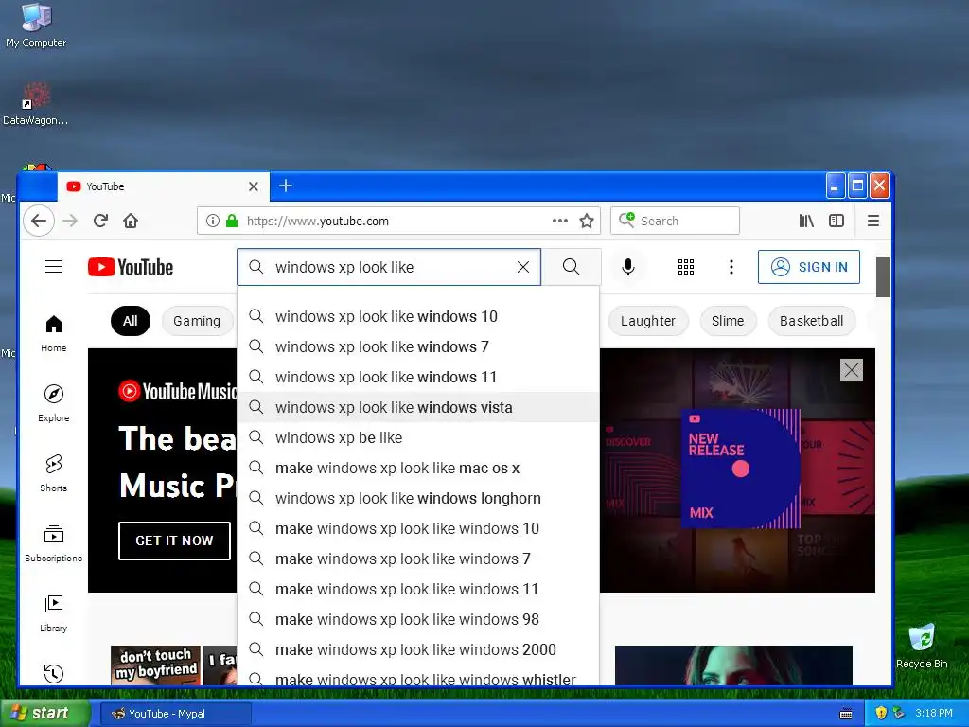Click the green padlock security icon
Viewport: 969px width, 727px height.
[232, 221]
